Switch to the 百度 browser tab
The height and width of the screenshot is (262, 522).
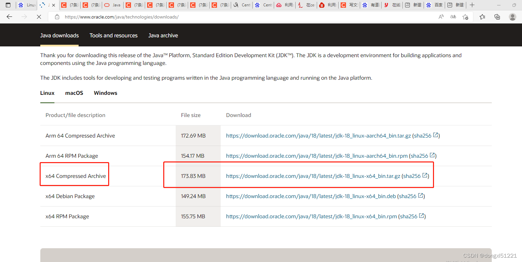435,5
